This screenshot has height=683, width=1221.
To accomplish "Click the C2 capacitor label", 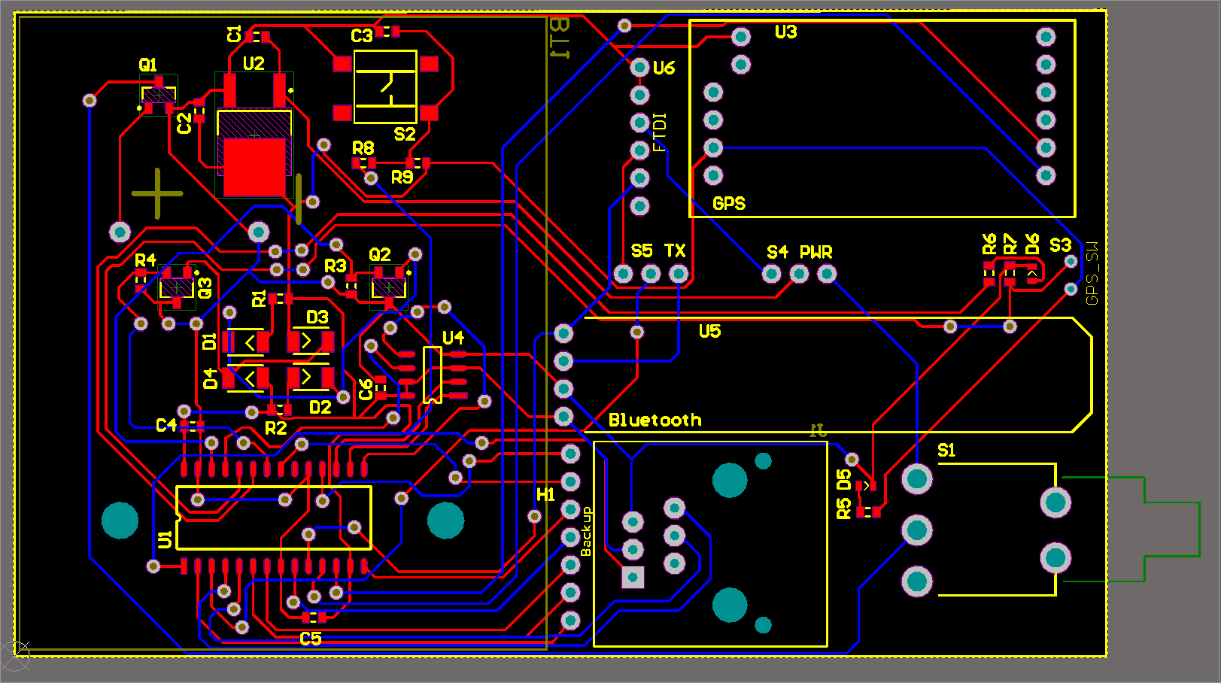I will click(184, 123).
